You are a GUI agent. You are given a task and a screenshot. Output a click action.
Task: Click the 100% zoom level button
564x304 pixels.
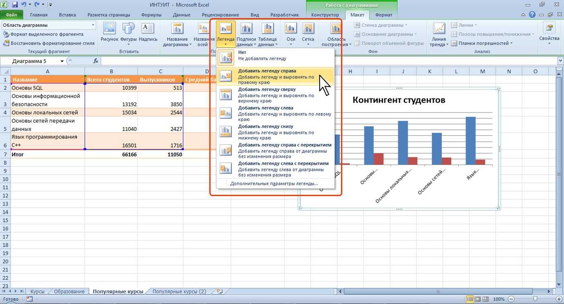pos(499,299)
